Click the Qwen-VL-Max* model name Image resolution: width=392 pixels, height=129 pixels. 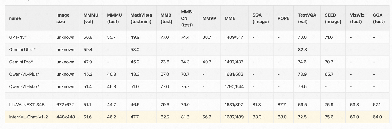pyautogui.click(x=24, y=86)
